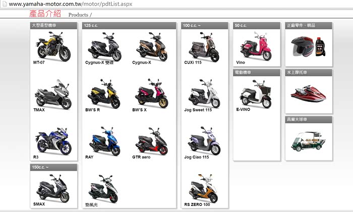Click the R3 text label
Viewport: 353px width, 212px height.
tap(36, 157)
